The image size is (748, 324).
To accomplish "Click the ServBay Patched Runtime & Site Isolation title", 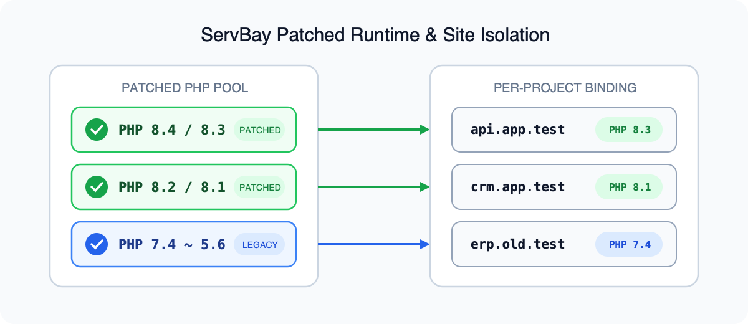I will (375, 35).
